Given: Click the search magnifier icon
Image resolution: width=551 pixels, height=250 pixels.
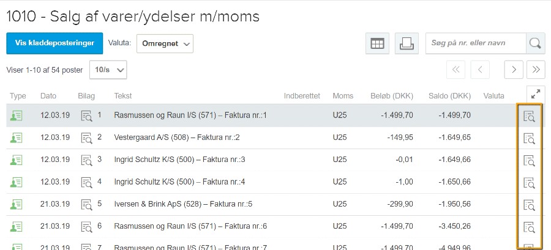Looking at the screenshot, I should coord(535,43).
